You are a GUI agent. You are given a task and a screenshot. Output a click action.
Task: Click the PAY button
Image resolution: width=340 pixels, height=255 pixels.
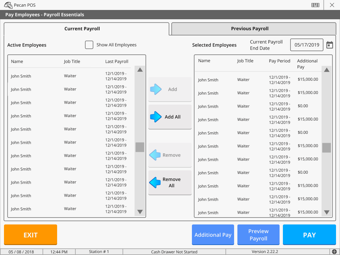(309, 235)
